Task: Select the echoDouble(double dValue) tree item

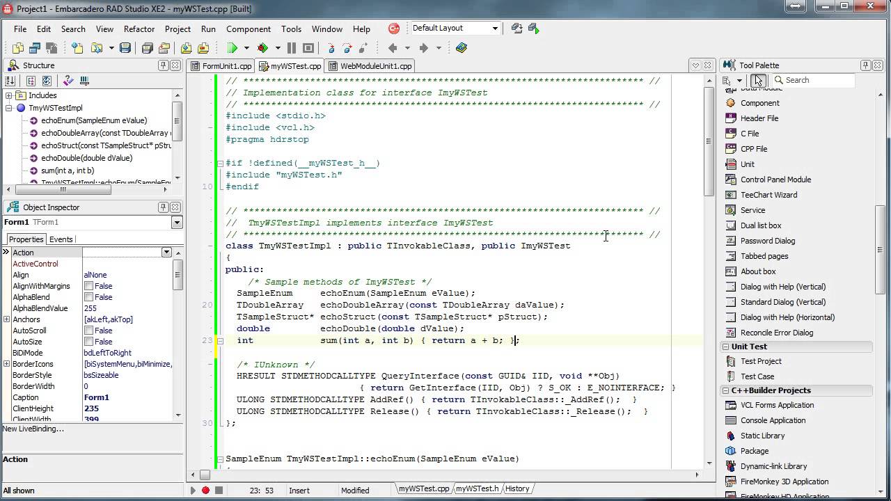Action: coord(86,158)
